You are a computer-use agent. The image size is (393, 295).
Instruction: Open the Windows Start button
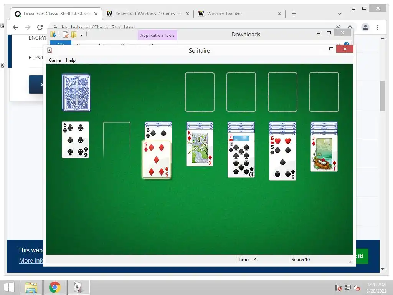9,287
